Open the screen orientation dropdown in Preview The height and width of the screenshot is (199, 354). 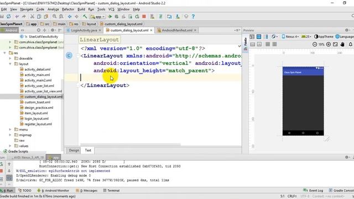click(x=274, y=36)
